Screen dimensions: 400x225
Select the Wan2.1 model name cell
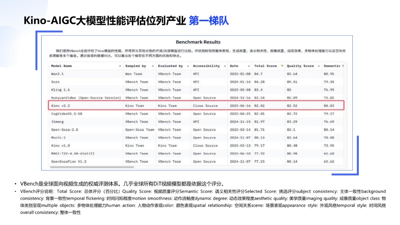(x=57, y=74)
